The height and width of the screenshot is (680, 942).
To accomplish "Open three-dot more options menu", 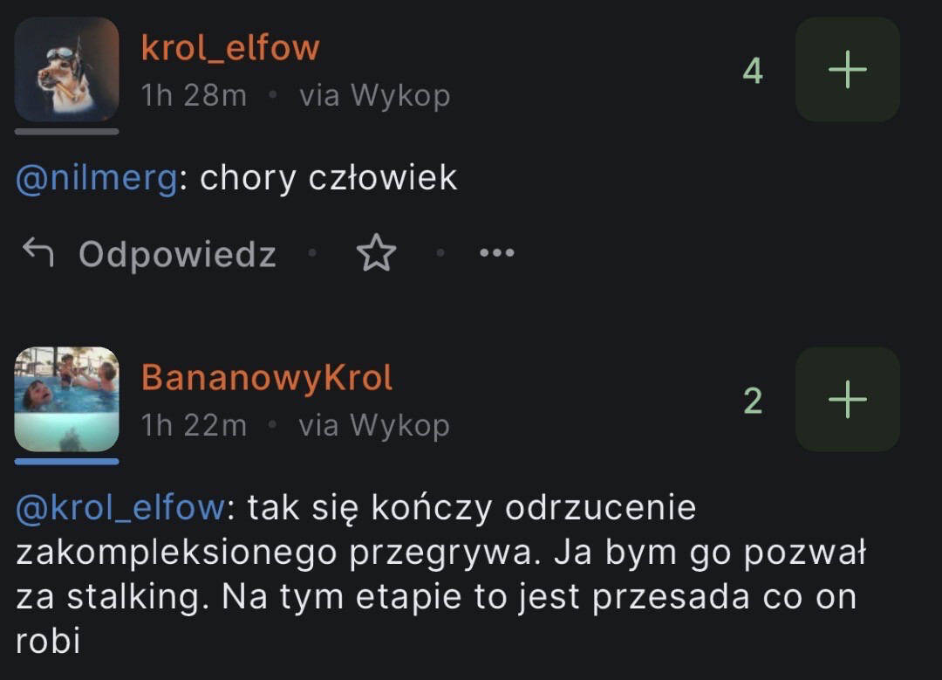I will coord(497,252).
